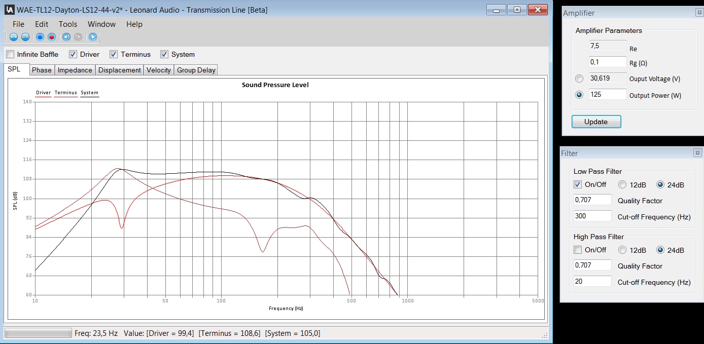This screenshot has height=344, width=704.
Task: Switch to the Velocity tab
Action: click(x=159, y=70)
